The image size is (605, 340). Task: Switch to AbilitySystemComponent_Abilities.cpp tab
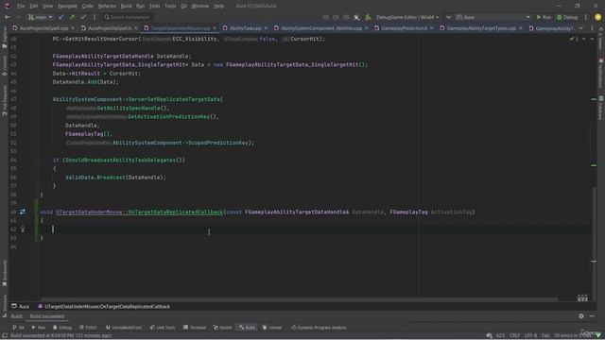tap(321, 28)
